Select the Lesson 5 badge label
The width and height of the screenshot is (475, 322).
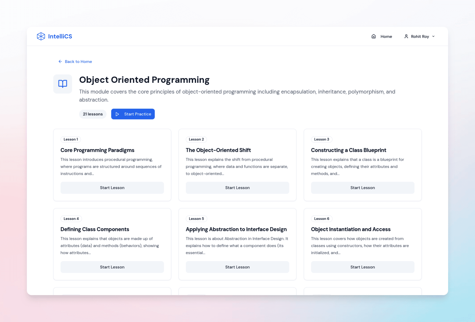(196, 218)
